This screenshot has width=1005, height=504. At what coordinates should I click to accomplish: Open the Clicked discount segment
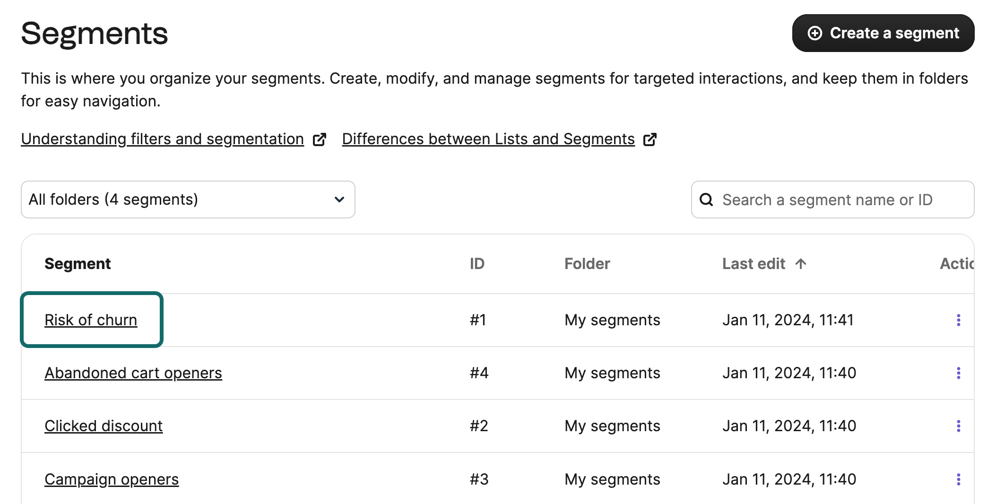104,426
